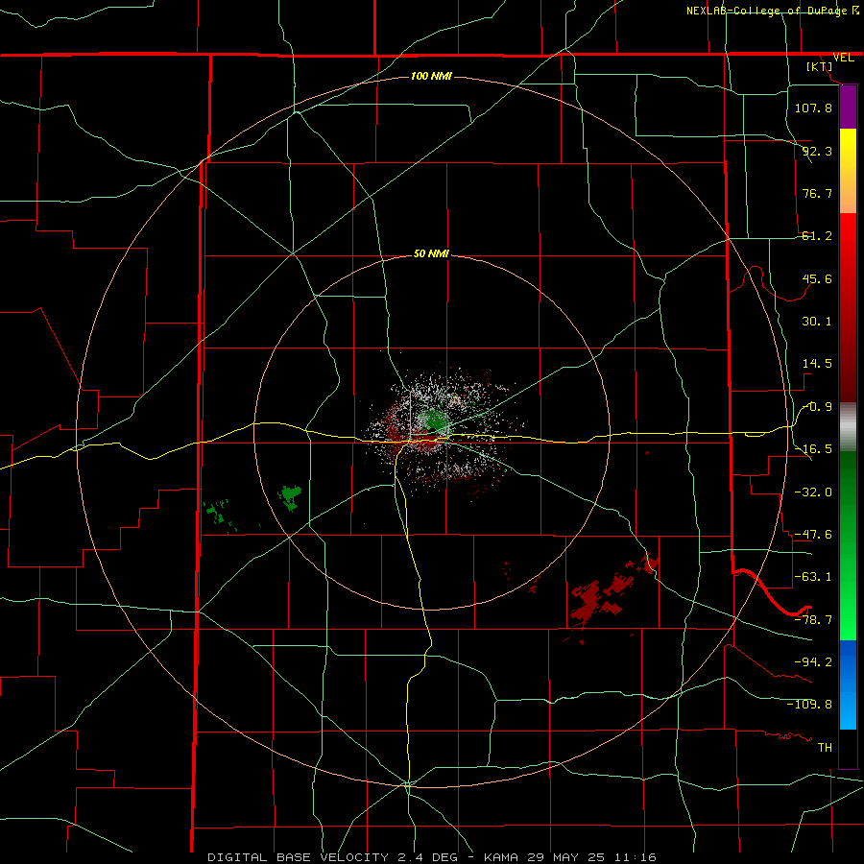Image resolution: width=864 pixels, height=864 pixels.
Task: Click the KAMA 29 MAY 25 11:16 timestamp
Action: [570, 857]
